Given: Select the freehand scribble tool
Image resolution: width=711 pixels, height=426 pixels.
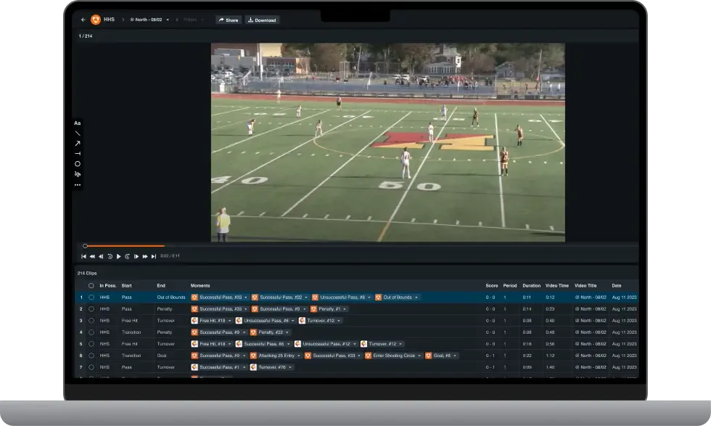Looking at the screenshot, I should click(x=77, y=174).
